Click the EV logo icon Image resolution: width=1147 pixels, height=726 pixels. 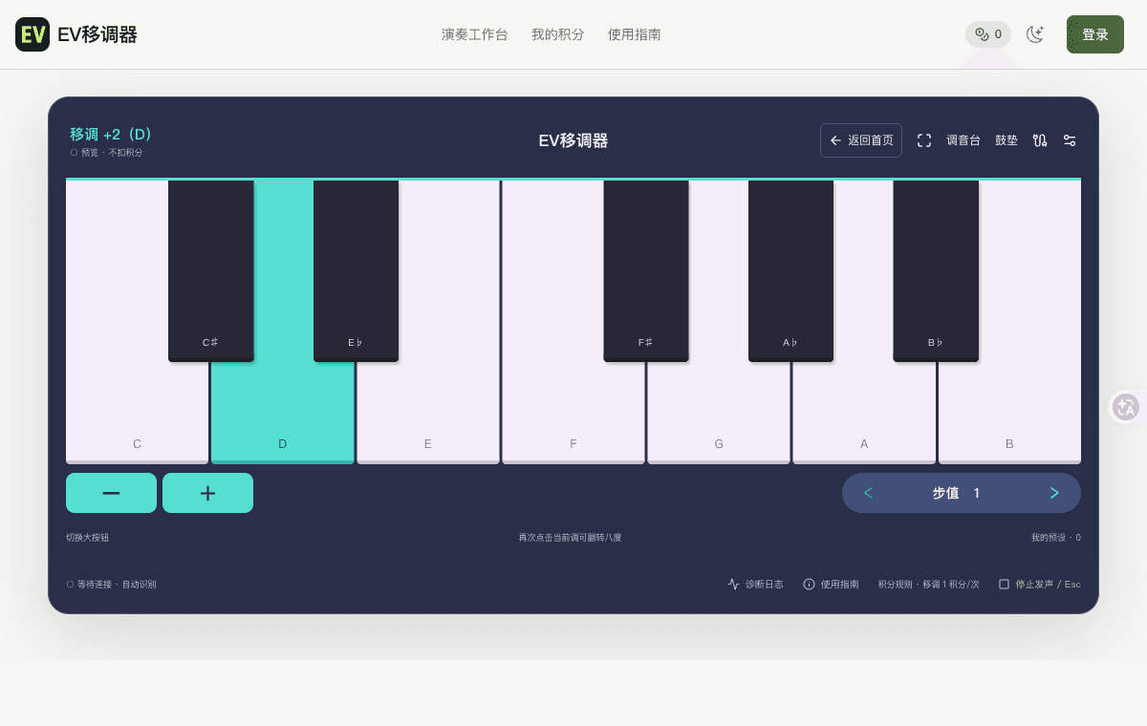[x=32, y=34]
